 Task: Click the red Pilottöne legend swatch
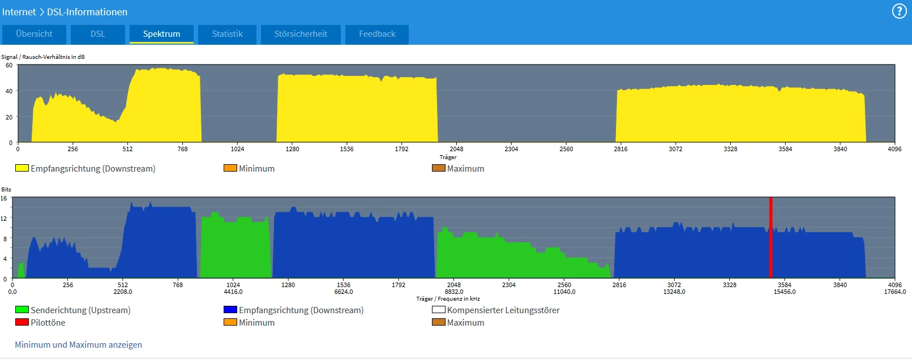coord(22,322)
